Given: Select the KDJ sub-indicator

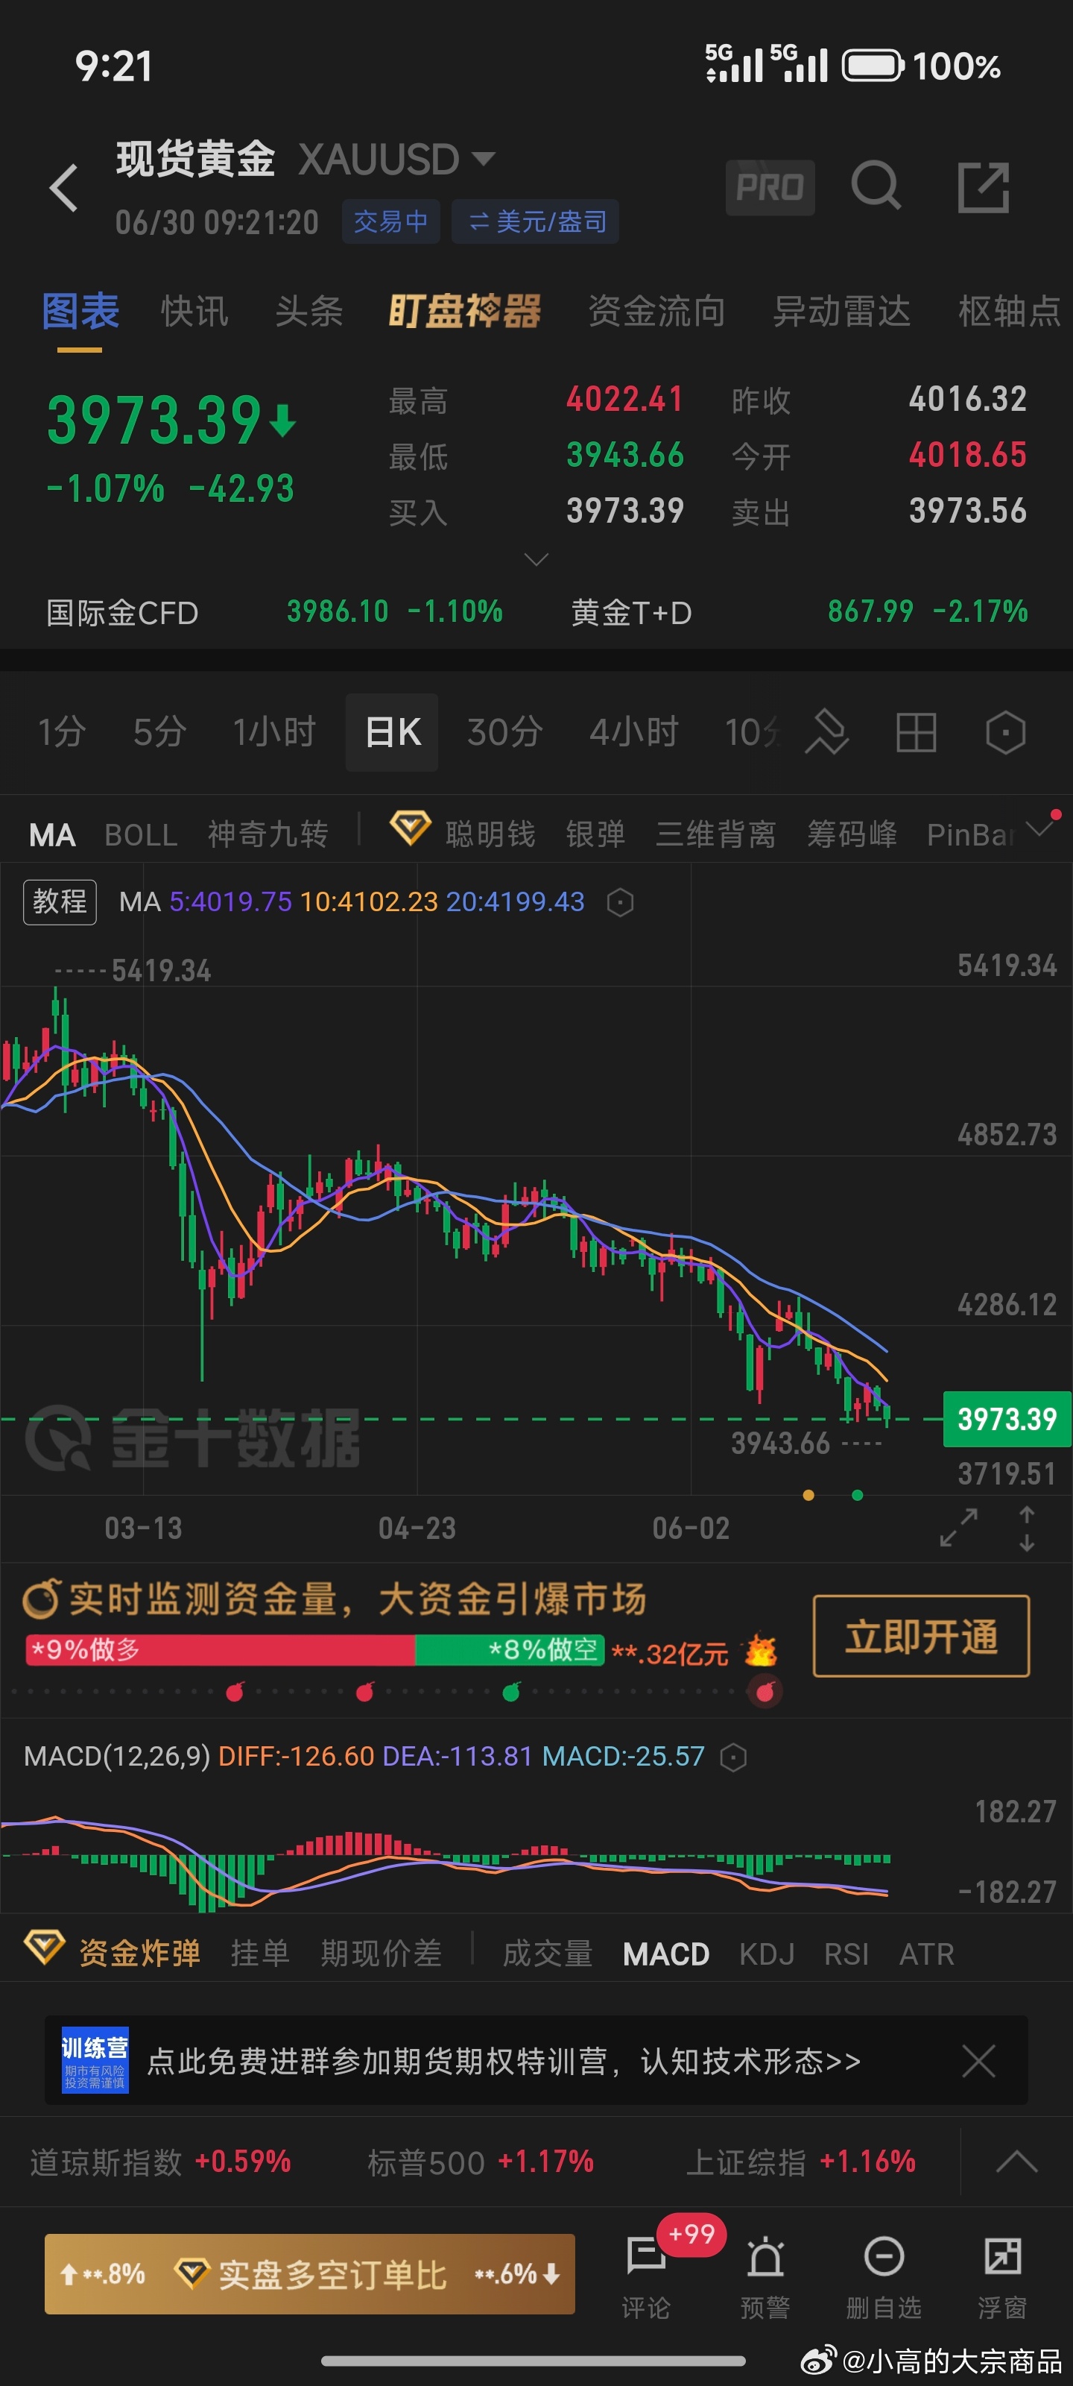Looking at the screenshot, I should pyautogui.click(x=767, y=1954).
